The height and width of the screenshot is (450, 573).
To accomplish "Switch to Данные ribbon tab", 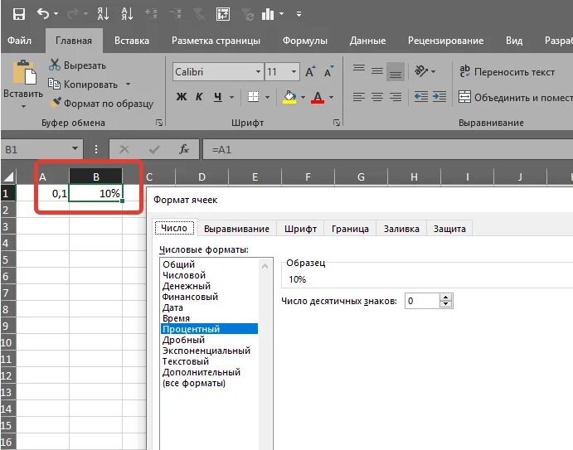I will click(x=367, y=40).
